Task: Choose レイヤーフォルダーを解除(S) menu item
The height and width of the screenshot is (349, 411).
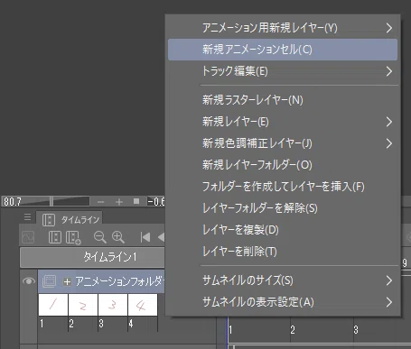Action: coord(283,208)
